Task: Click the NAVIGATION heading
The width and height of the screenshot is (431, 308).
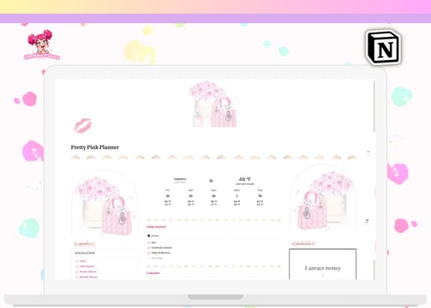Action: (x=85, y=253)
